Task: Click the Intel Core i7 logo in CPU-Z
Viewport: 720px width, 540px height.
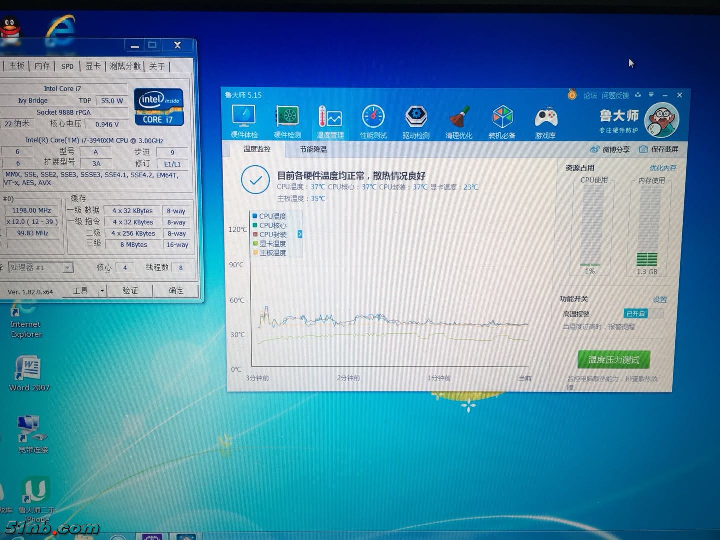Action: 159,107
